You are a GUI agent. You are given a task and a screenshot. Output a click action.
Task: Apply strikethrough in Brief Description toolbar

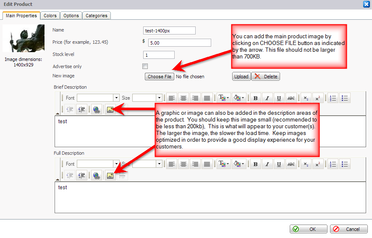[291, 98]
